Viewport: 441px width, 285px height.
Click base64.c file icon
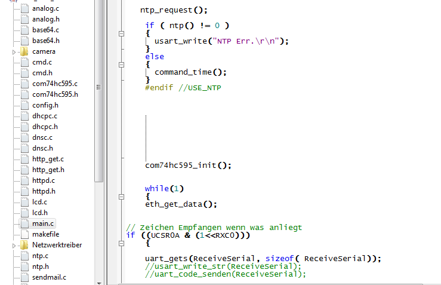pos(24,30)
